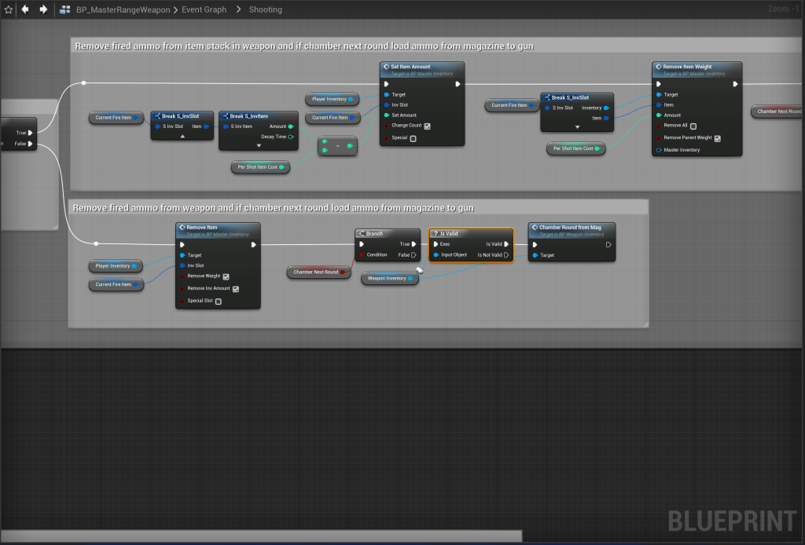Select the Weapon Inventory variable node
805x545 pixels.
point(388,278)
